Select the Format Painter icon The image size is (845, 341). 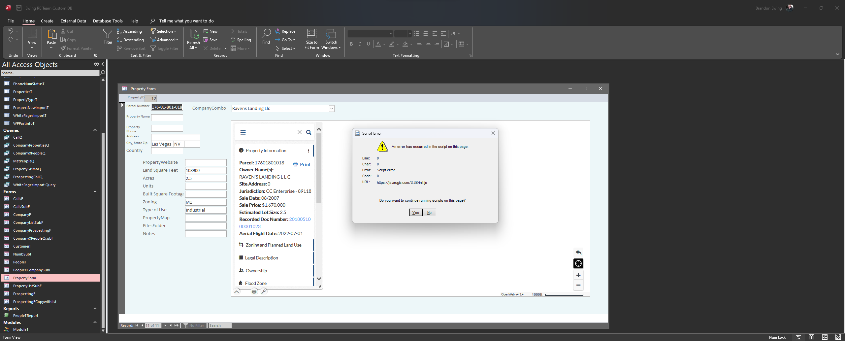63,48
